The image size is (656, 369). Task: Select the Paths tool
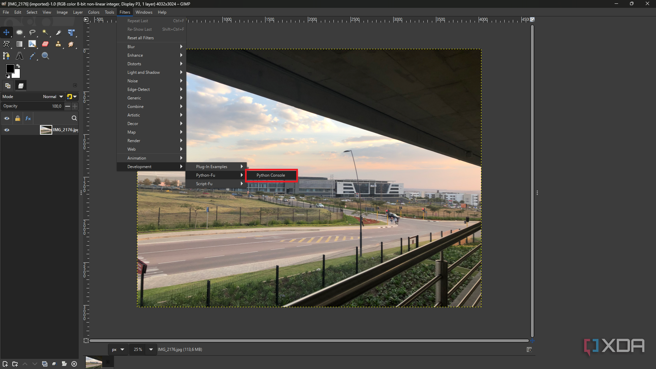(x=6, y=56)
